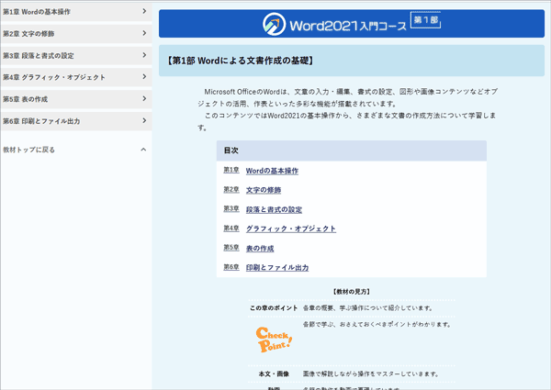Open sidebar item 第2章 文字の修飾
Viewport: 551px width, 390px height.
pyautogui.click(x=76, y=34)
